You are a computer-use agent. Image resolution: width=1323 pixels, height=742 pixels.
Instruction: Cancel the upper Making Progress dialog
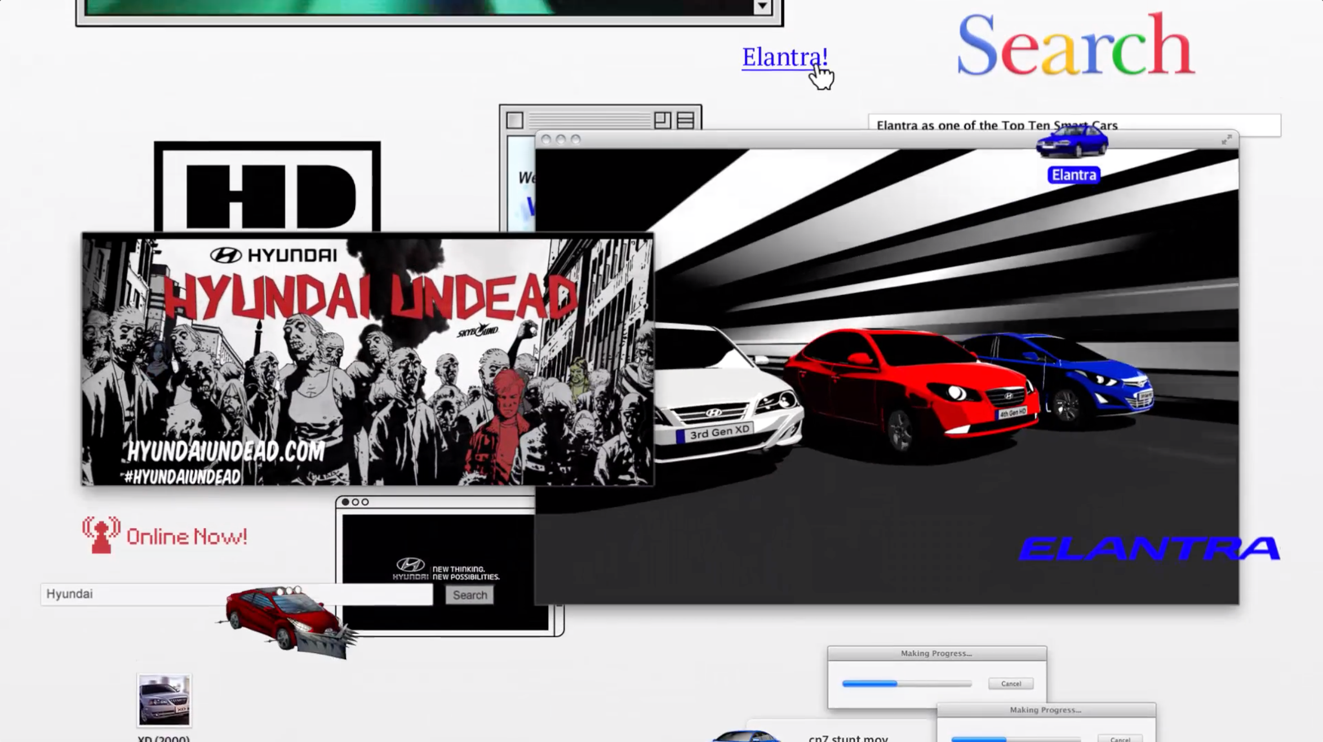click(1011, 683)
